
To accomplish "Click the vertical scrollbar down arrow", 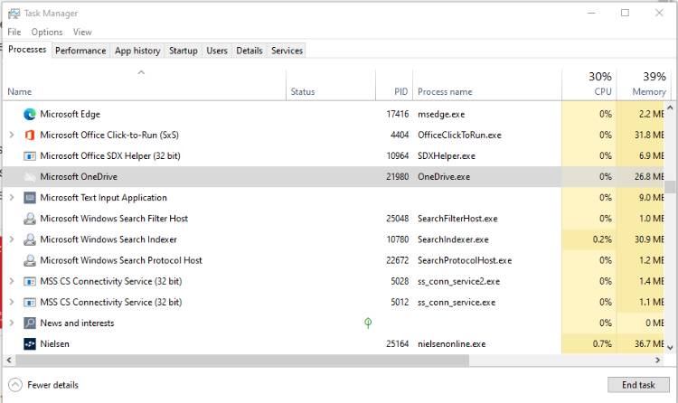I will coord(670,347).
